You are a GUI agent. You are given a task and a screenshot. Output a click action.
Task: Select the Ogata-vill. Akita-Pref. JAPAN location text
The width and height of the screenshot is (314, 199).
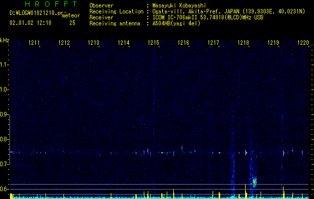tap(196, 11)
